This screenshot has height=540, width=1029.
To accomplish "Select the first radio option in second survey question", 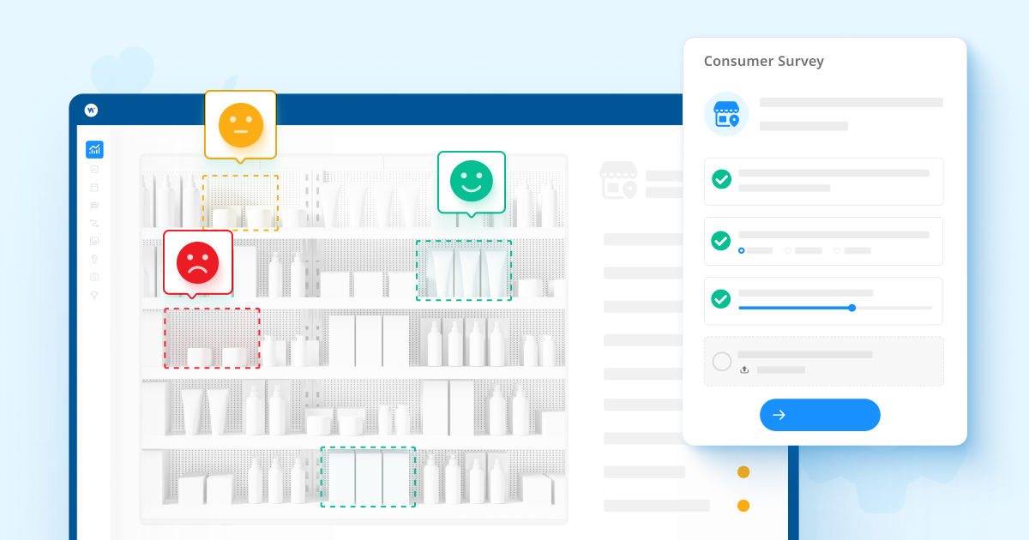I will pos(742,251).
